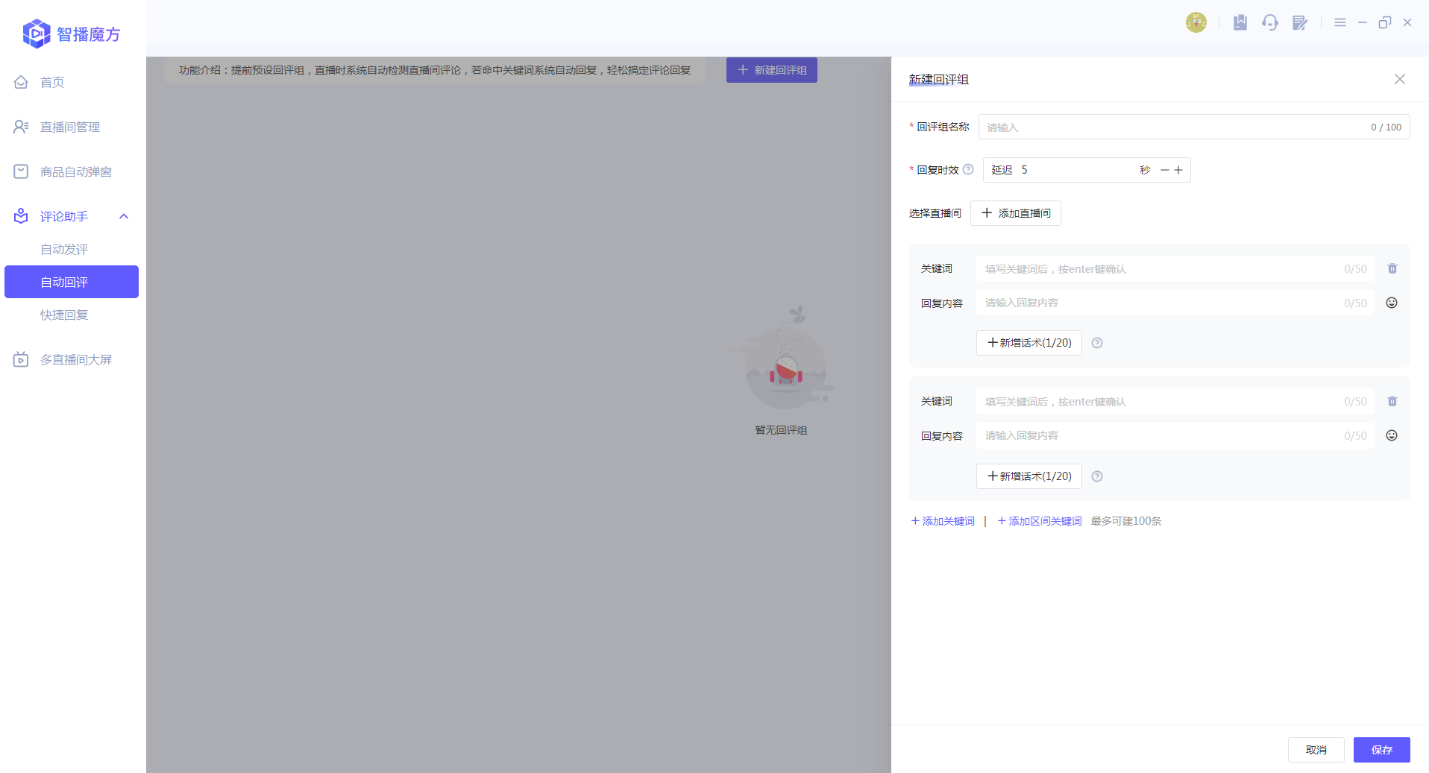Click the 智播魔方 logo icon

pyautogui.click(x=36, y=34)
